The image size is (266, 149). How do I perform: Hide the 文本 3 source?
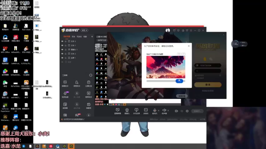(62, 41)
